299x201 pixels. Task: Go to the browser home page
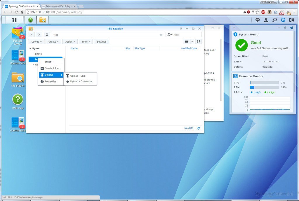[22, 12]
